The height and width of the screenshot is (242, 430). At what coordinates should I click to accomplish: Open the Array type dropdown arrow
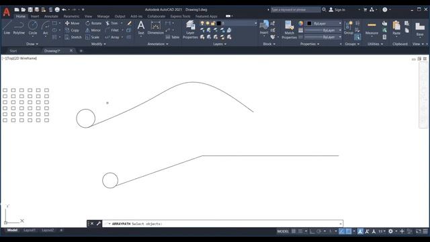pyautogui.click(x=122, y=37)
